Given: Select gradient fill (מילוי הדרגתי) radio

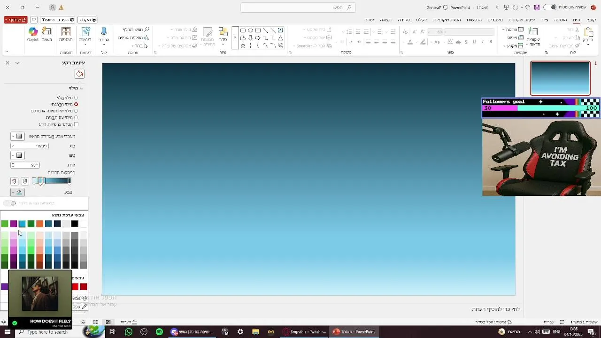Looking at the screenshot, I should click(76, 104).
